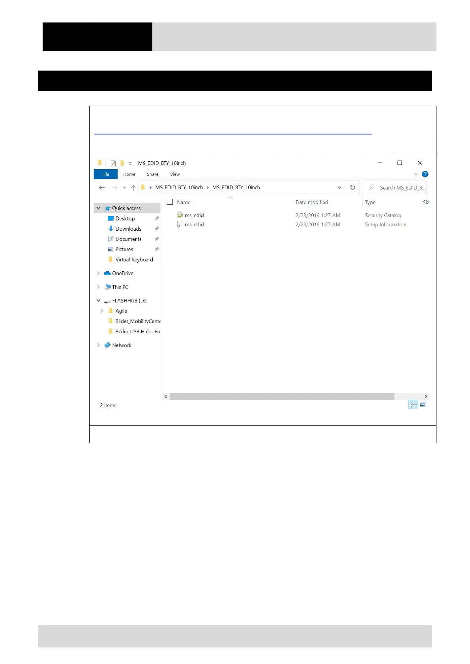470x664 pixels.
Task: Expand the This PC tree node
Action: 98,287
